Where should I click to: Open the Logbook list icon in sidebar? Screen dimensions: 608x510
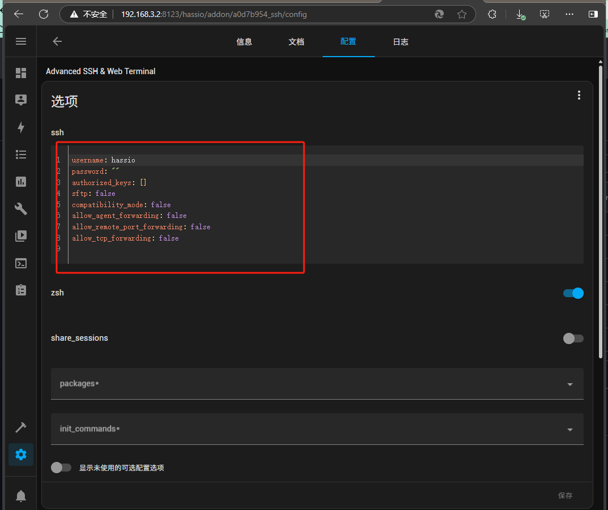click(21, 155)
